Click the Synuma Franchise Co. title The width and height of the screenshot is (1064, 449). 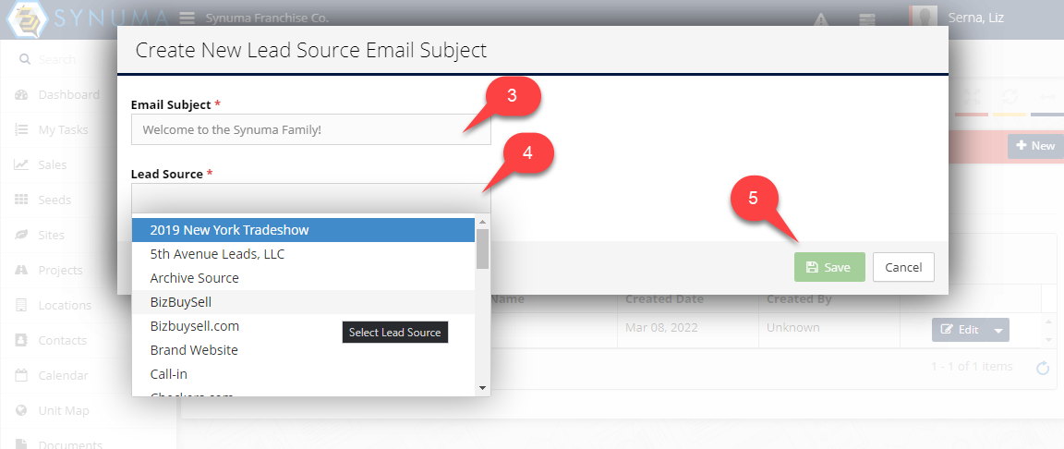[267, 18]
